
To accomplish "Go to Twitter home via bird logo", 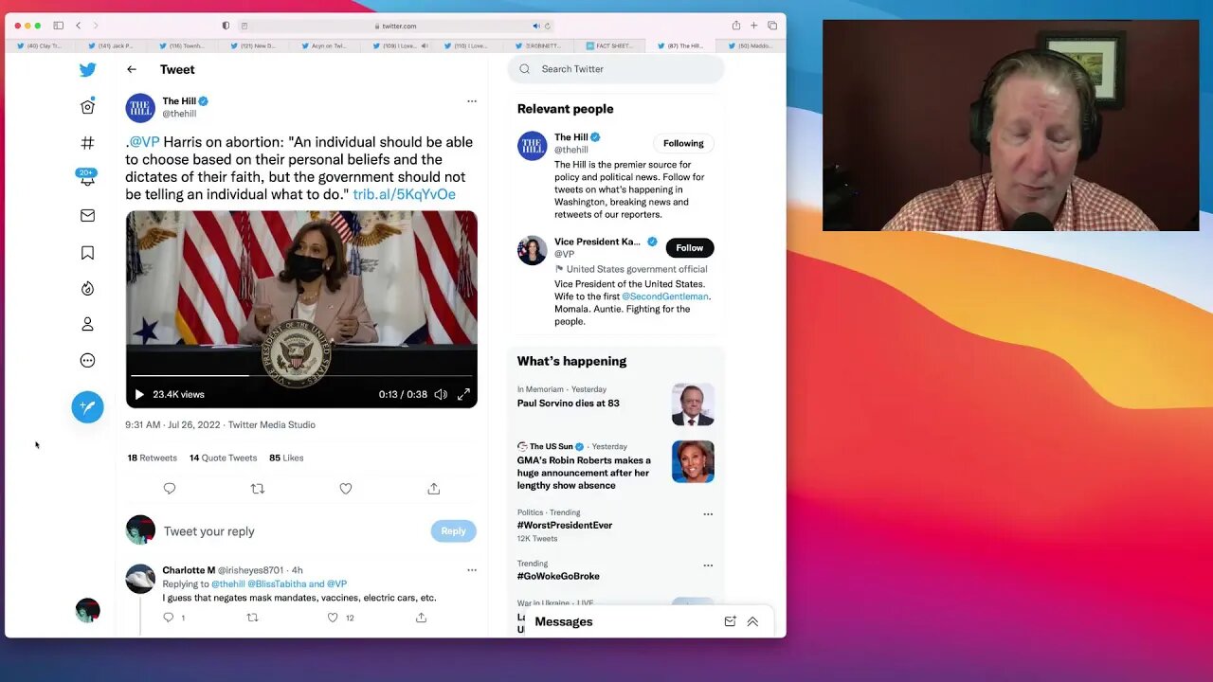I will click(x=87, y=70).
